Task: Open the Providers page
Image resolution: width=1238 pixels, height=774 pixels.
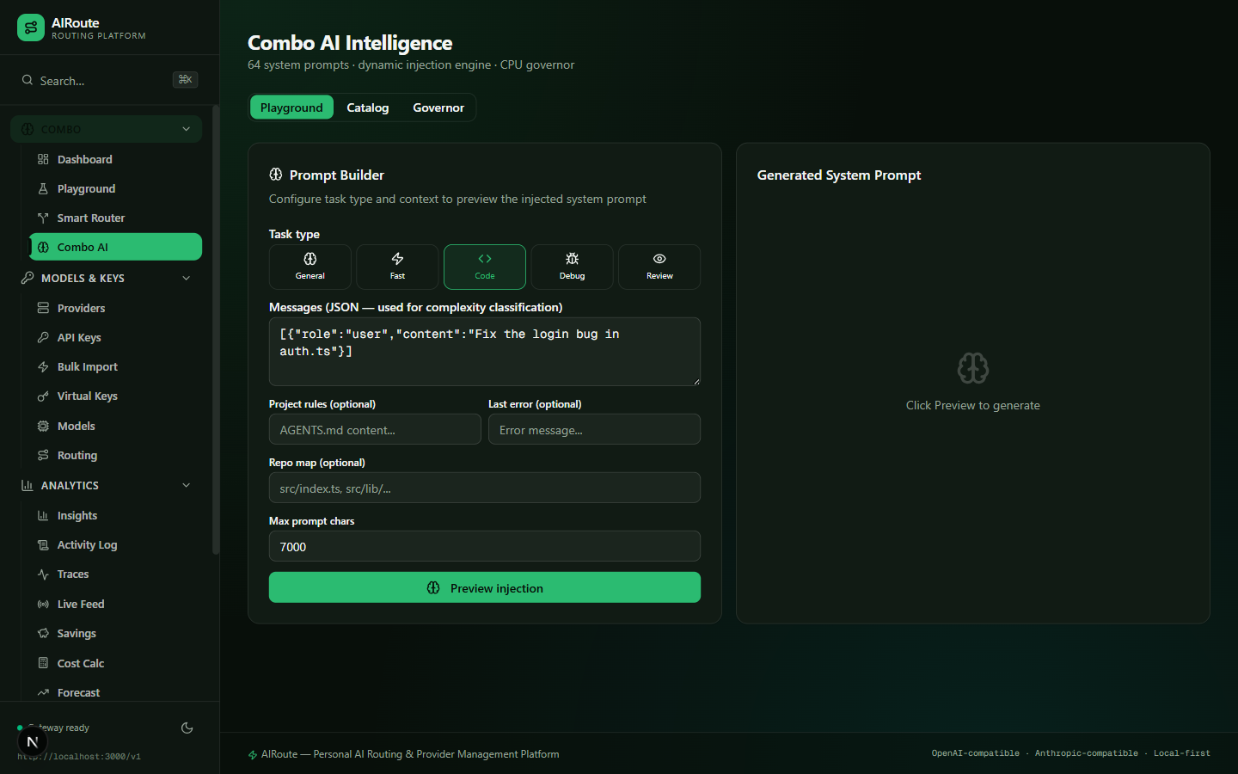Action: click(x=115, y=308)
